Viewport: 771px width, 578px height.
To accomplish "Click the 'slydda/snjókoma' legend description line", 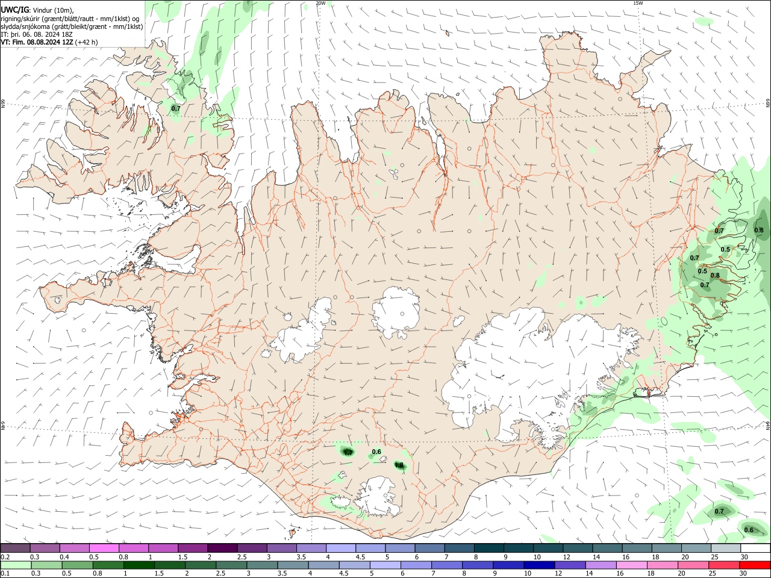I will point(72,26).
